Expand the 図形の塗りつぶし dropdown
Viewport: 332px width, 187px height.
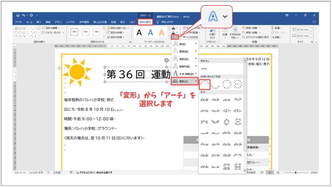click(x=119, y=28)
